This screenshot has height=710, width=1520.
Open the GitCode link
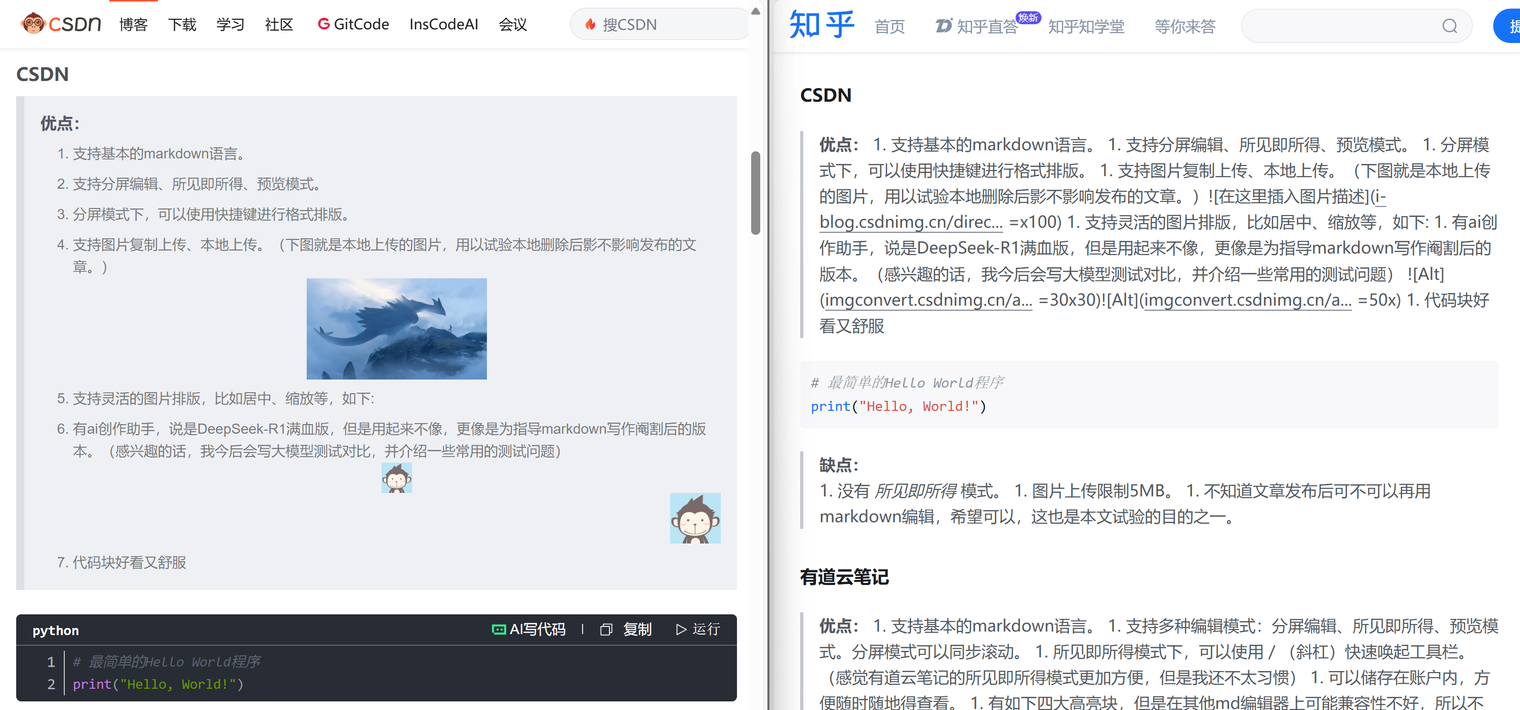tap(353, 24)
